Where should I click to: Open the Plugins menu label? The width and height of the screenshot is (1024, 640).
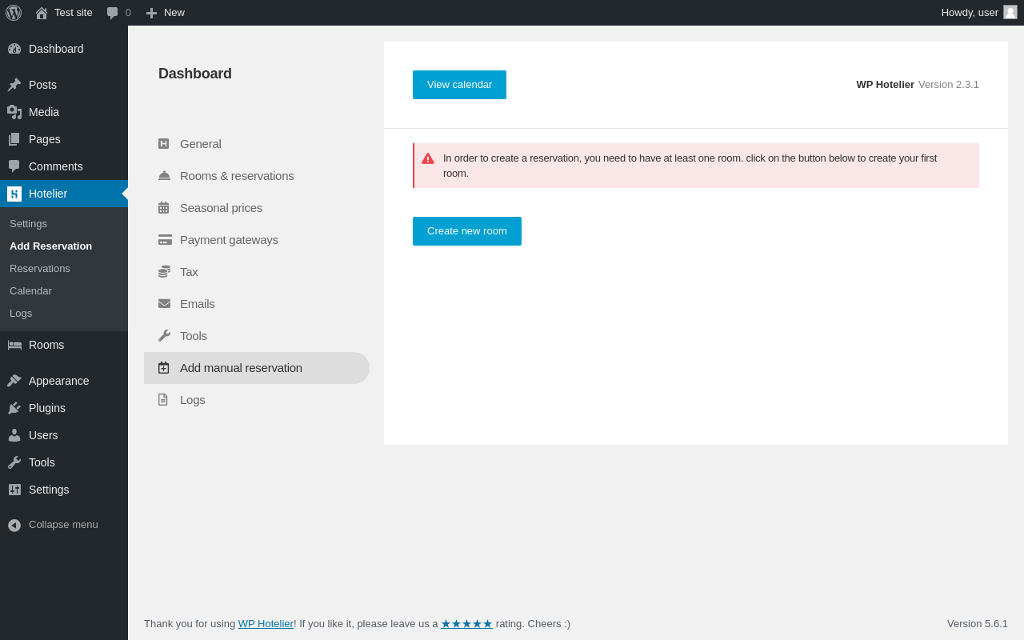(47, 408)
